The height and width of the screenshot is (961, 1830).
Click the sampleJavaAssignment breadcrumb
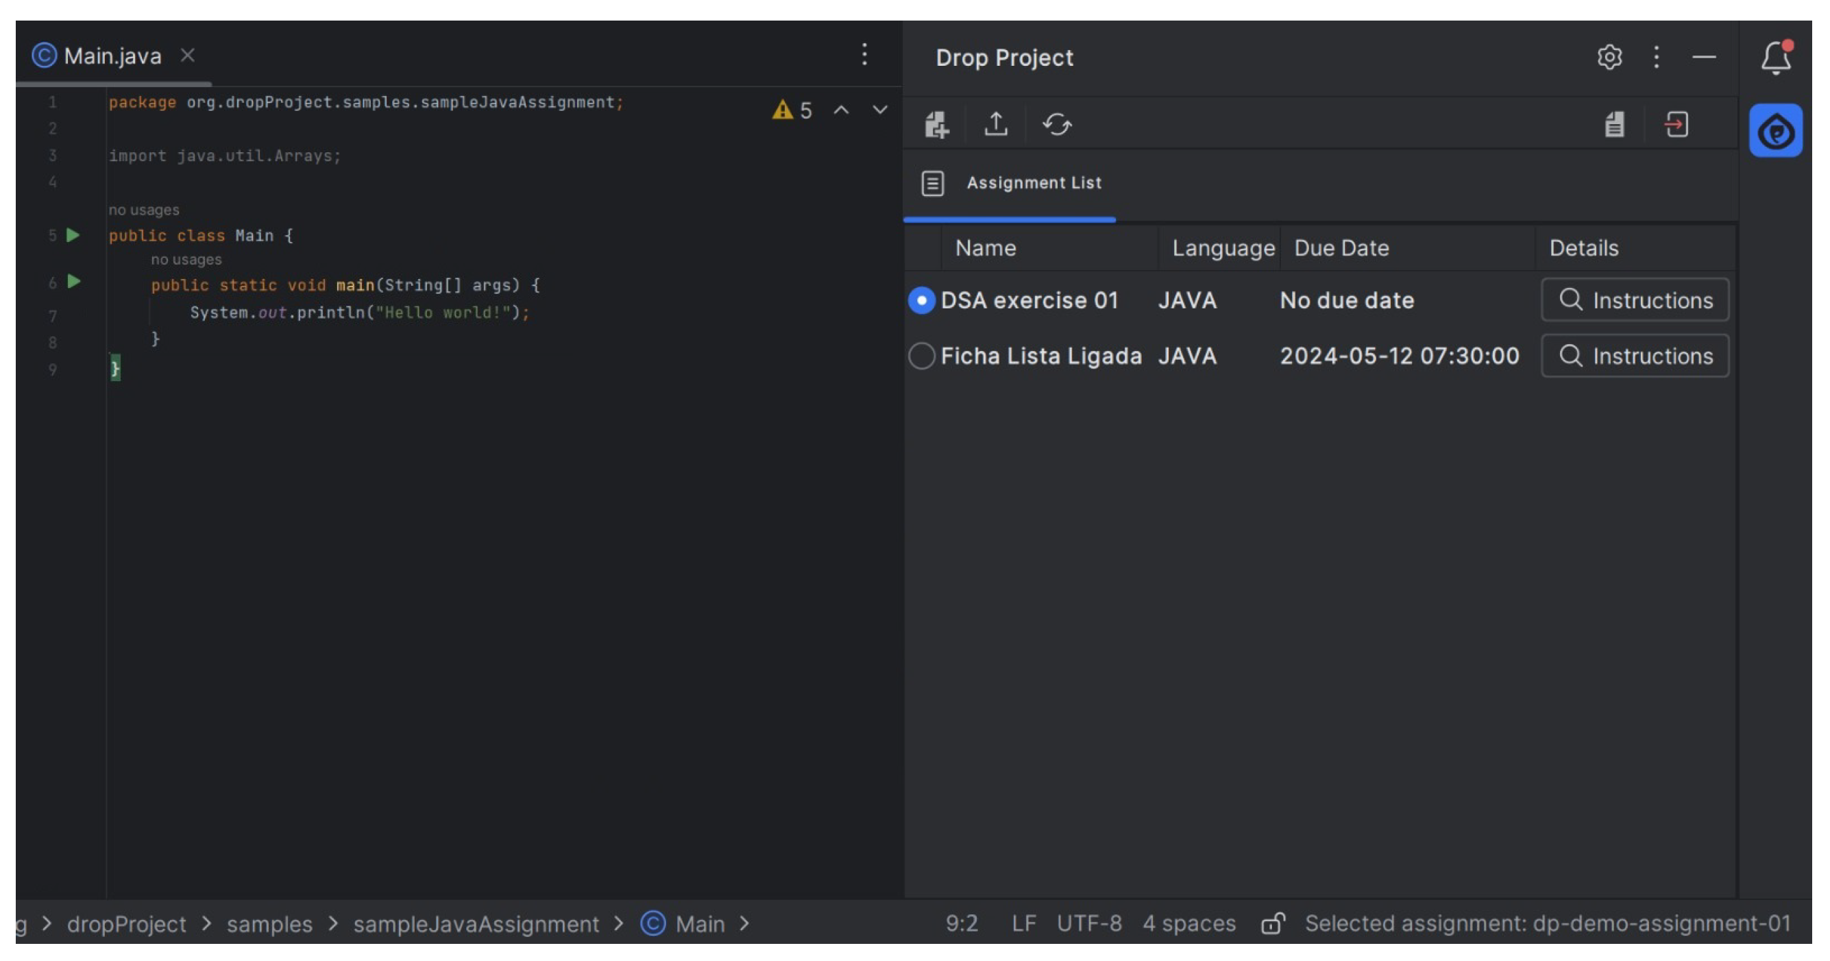click(476, 924)
